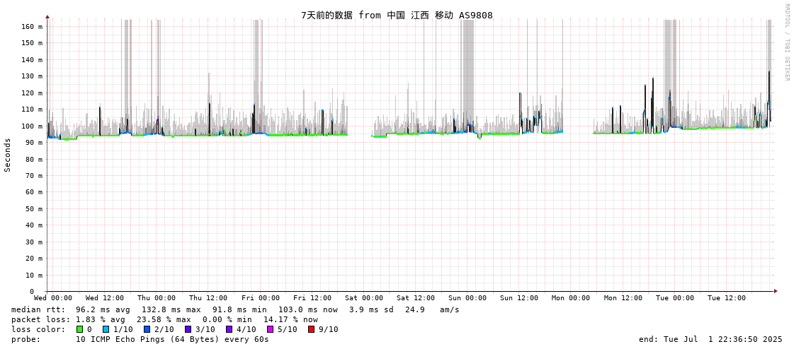
Task: Click the red 9/10 loss swatch
Action: [x=312, y=329]
